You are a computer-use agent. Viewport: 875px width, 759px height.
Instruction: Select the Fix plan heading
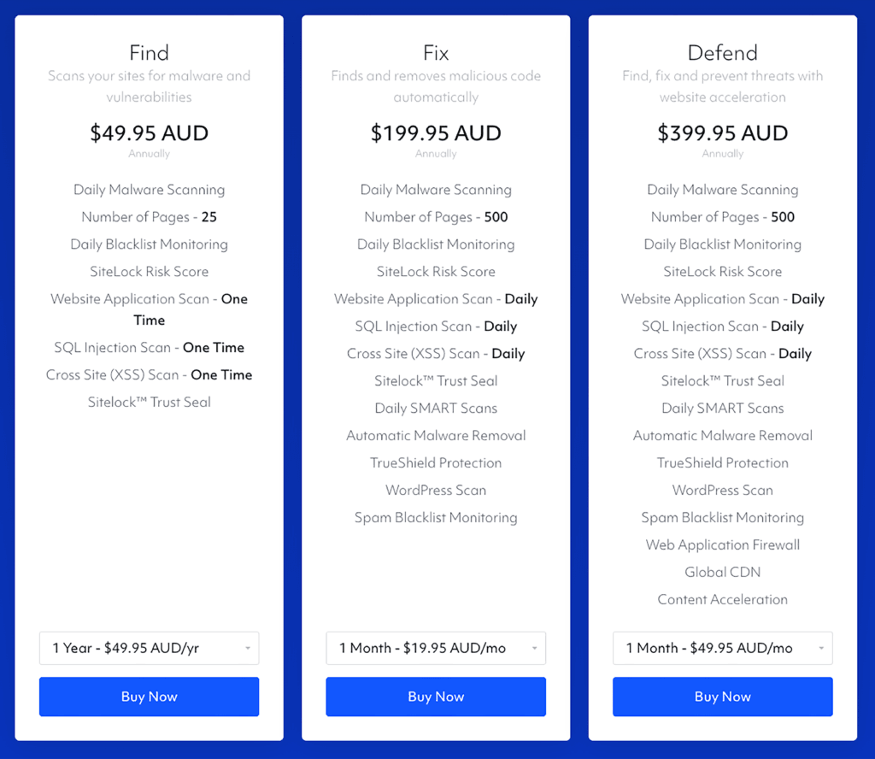436,52
